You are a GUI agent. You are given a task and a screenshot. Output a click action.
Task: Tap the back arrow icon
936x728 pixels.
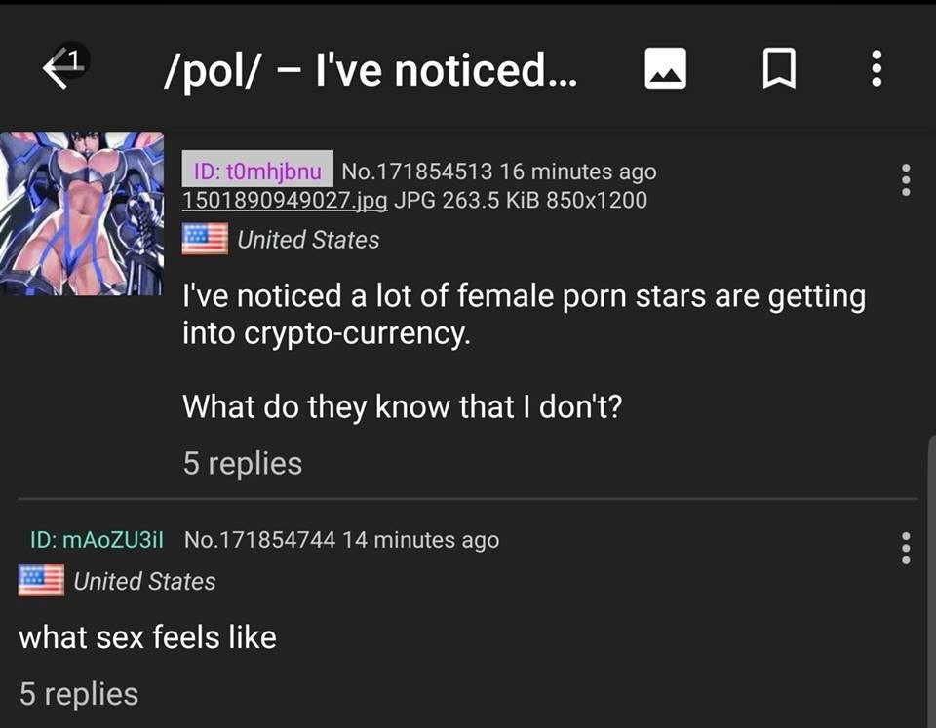(x=64, y=67)
